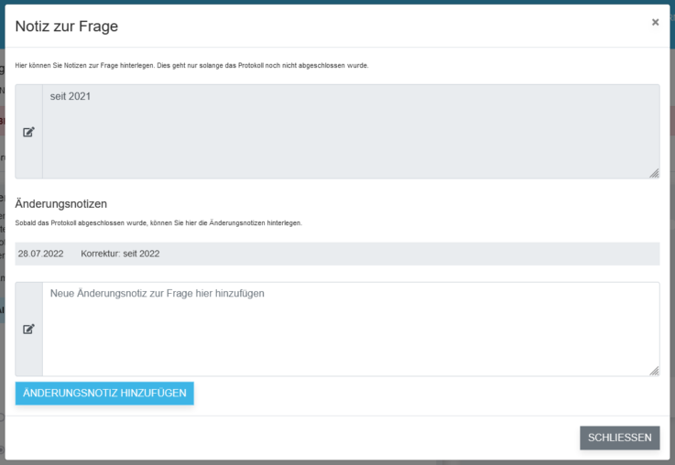Grab resize handle of 'seit 2021' textarea
This screenshot has width=675, height=465.
pos(654,173)
